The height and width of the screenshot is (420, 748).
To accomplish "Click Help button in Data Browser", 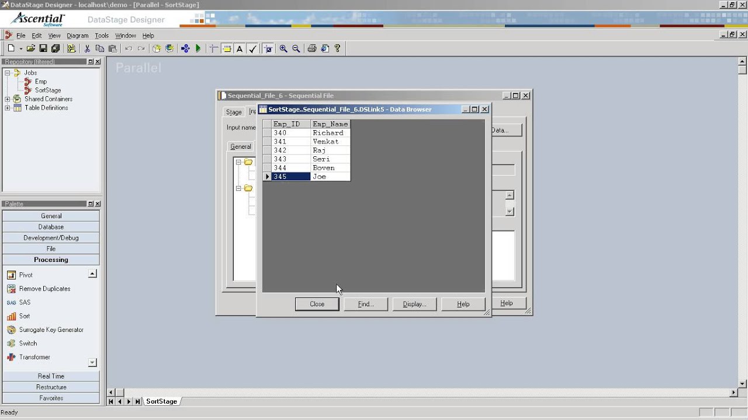I will (463, 304).
